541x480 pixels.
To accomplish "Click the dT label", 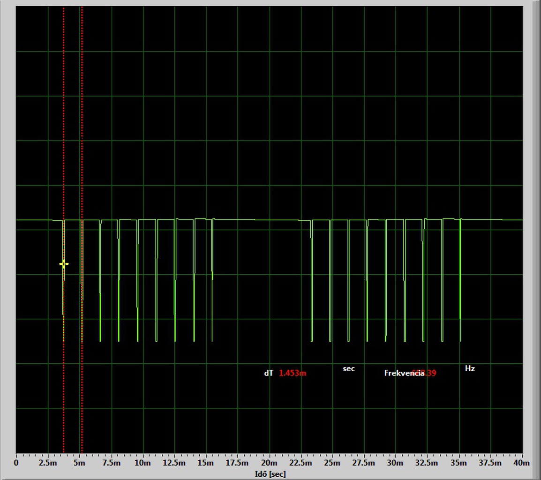I will (269, 373).
